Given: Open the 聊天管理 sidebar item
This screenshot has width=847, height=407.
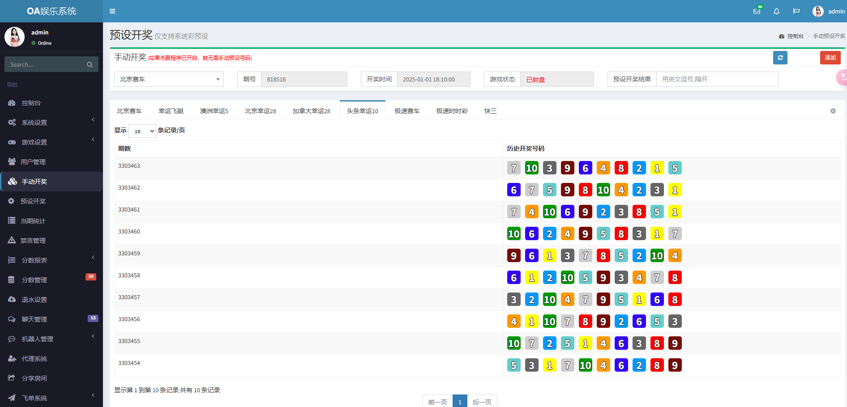Looking at the screenshot, I should [34, 319].
